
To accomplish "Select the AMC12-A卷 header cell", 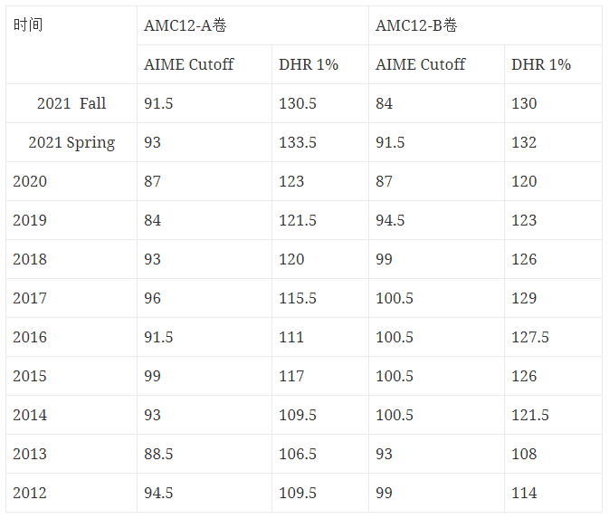I will pos(252,25).
